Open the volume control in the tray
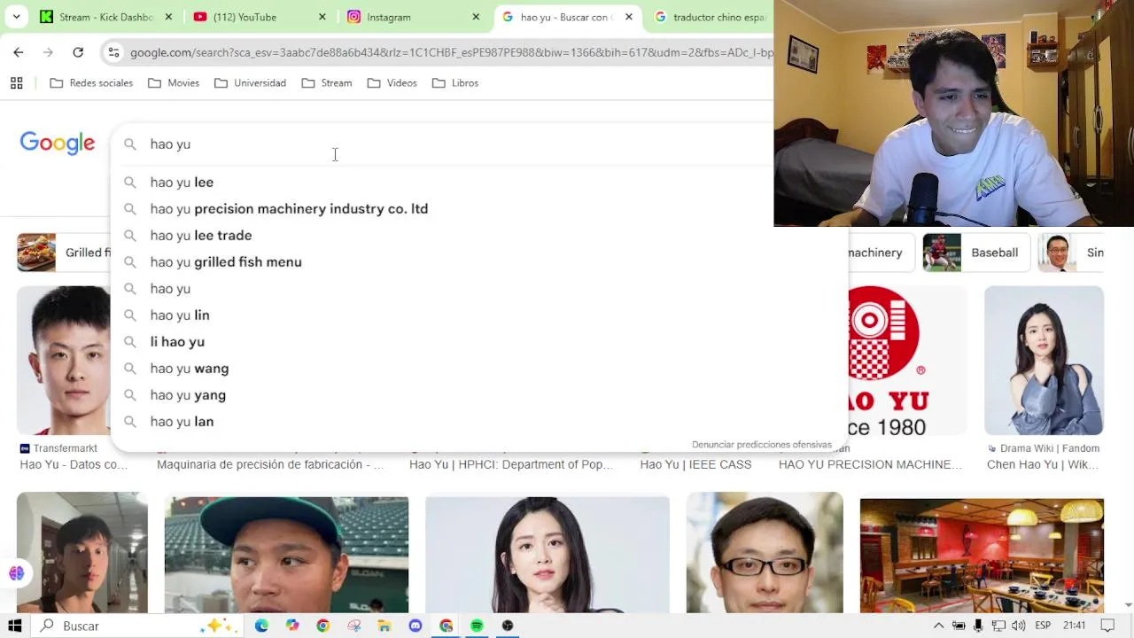The image size is (1134, 638). point(1019,626)
